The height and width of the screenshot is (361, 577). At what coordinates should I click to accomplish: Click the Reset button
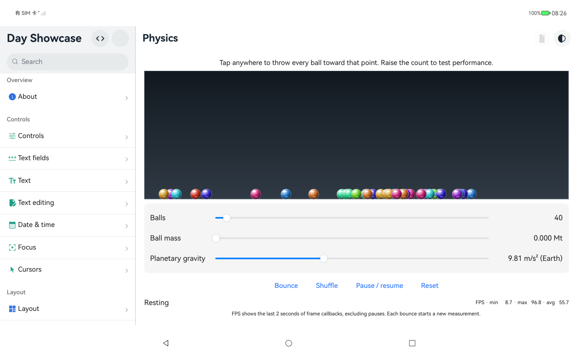430,286
